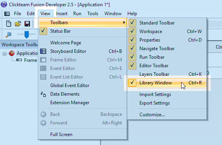222x145 pixels.
Task: Select the Application 1 tree icon
Action: pyautogui.click(x=12, y=53)
